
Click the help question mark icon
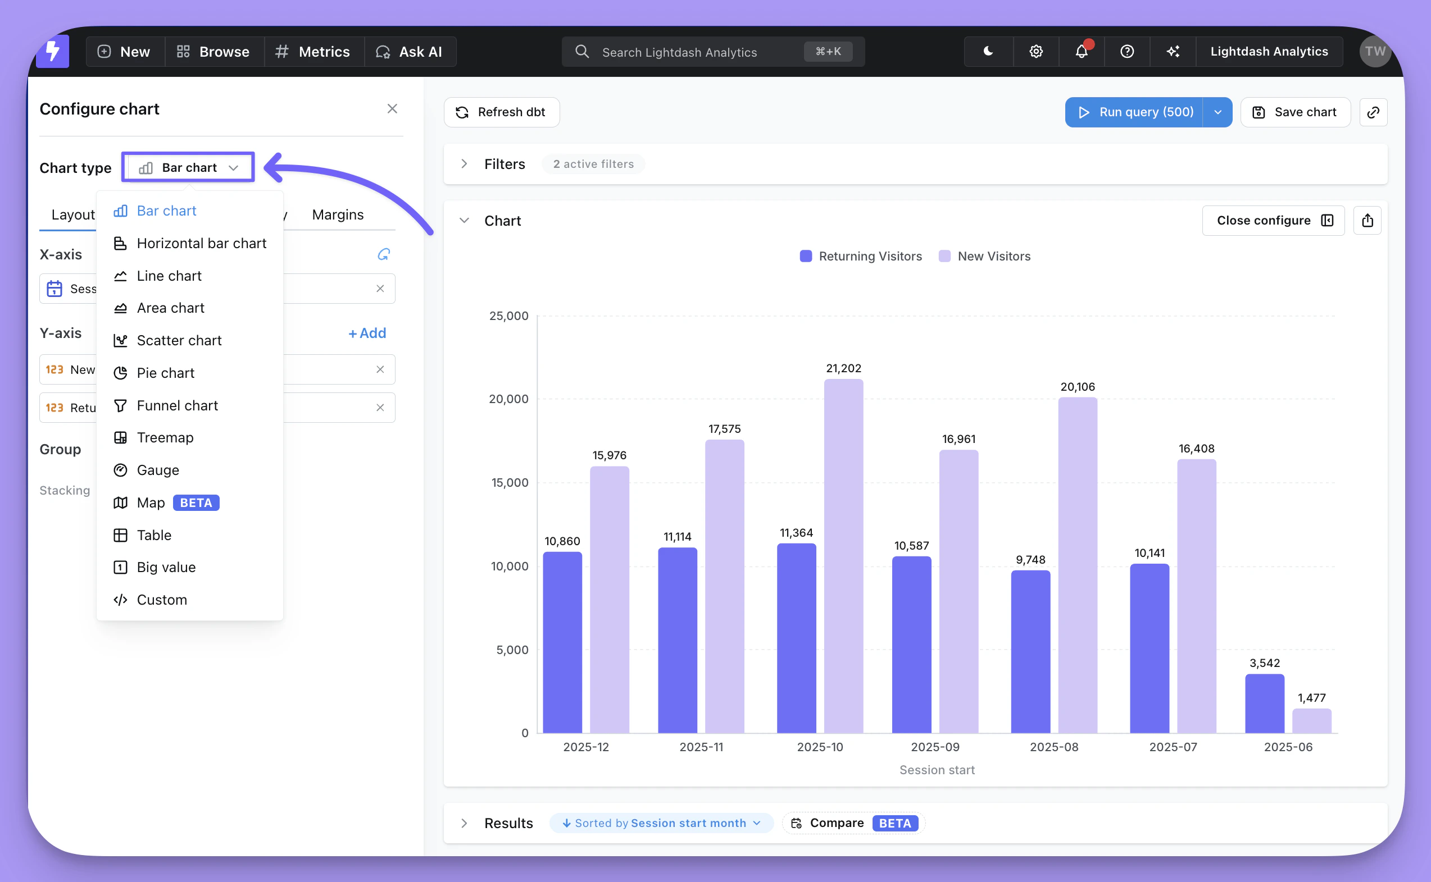1126,51
